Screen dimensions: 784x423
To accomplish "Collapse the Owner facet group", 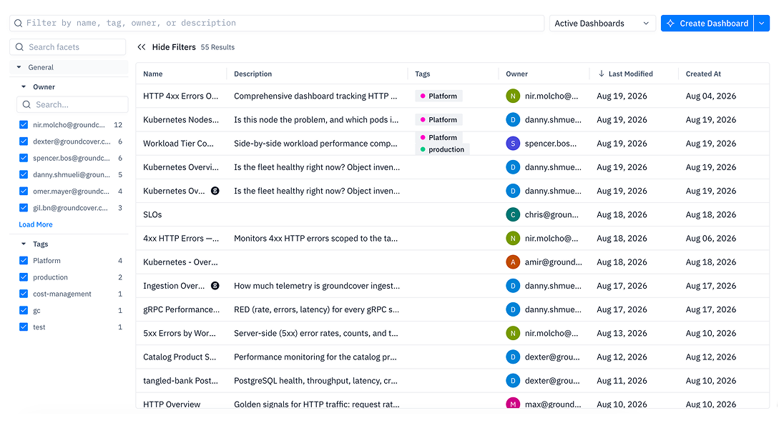I will pyautogui.click(x=24, y=87).
